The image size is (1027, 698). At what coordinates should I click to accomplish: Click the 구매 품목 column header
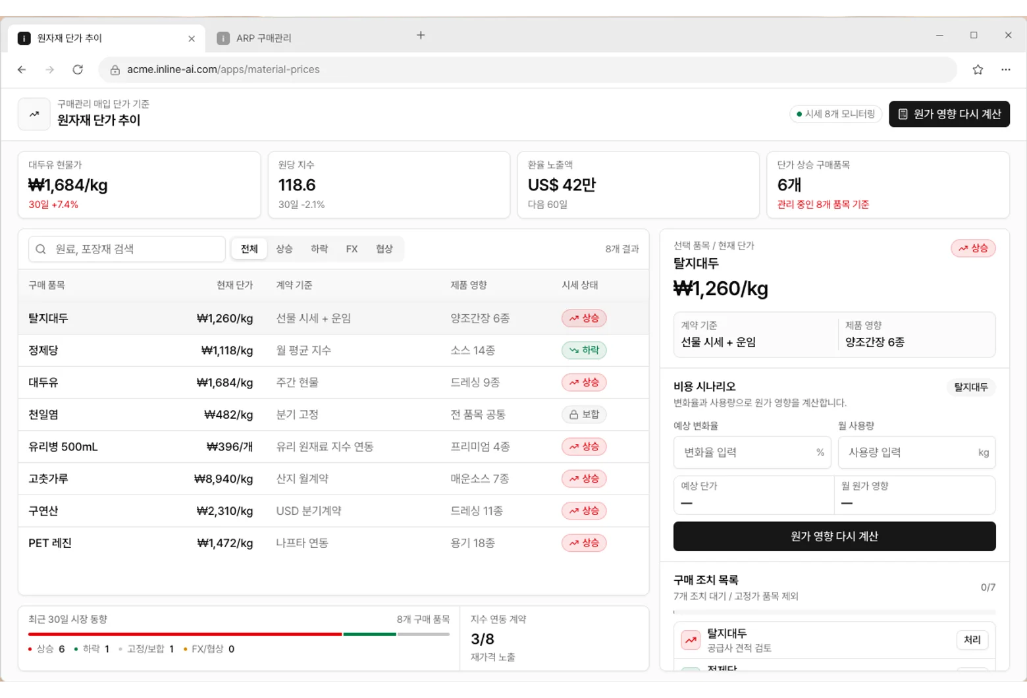47,285
